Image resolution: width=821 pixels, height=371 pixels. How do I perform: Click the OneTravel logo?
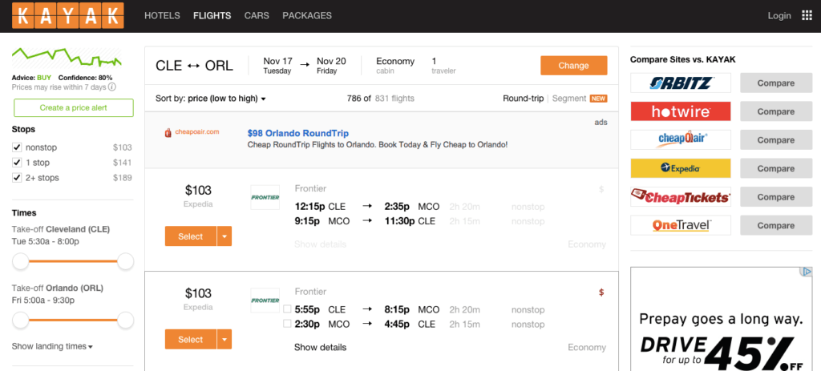click(x=681, y=225)
